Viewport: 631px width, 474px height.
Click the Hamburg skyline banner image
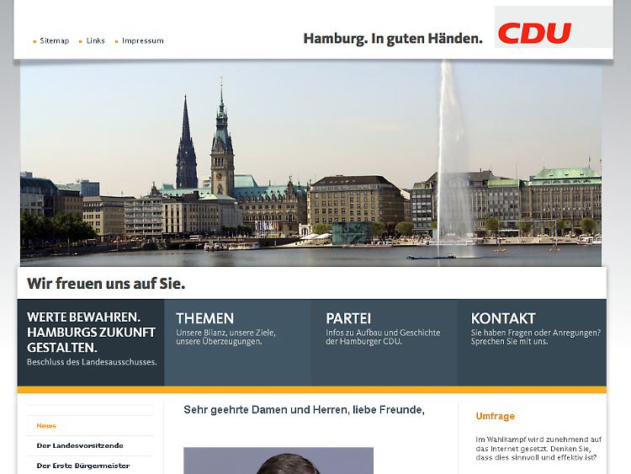click(x=310, y=163)
